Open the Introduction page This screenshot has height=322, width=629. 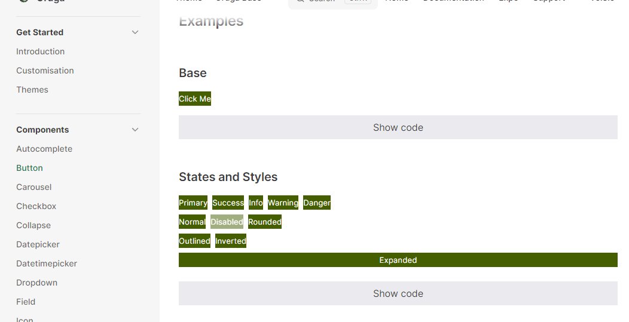tap(40, 51)
